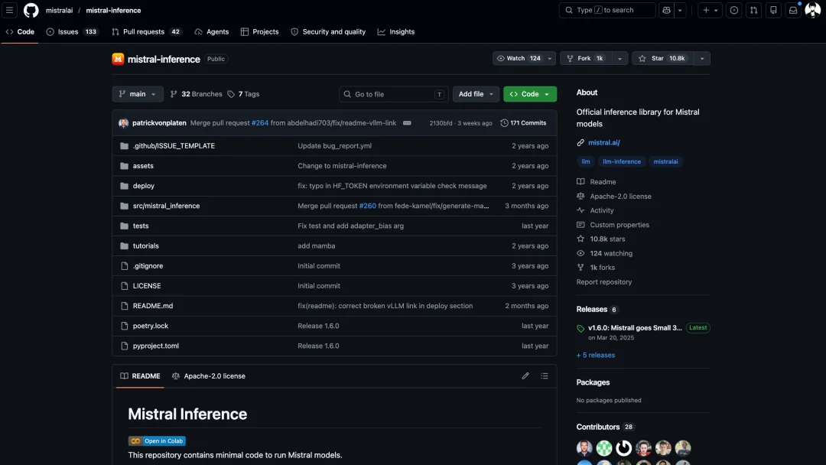Open the Copilot chat icon
The image size is (826, 465).
click(666, 10)
